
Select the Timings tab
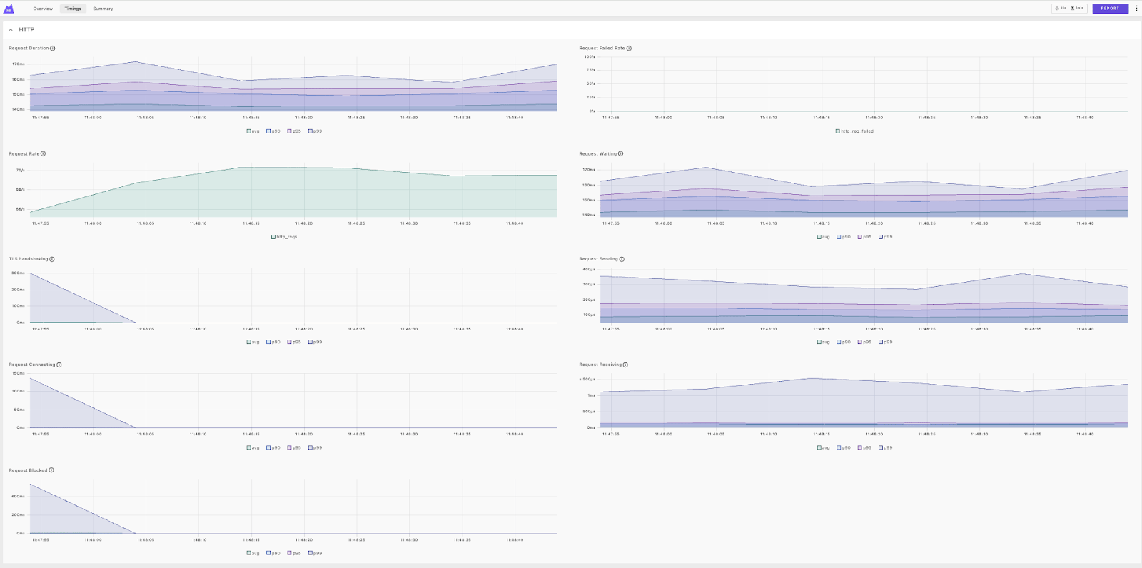(73, 9)
